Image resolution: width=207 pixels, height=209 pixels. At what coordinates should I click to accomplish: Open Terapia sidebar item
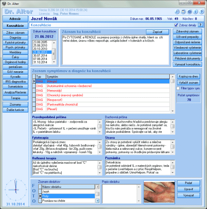15,98
